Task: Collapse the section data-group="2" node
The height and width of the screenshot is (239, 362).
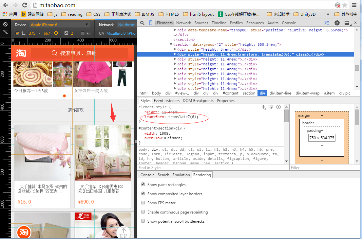Action: point(171,44)
